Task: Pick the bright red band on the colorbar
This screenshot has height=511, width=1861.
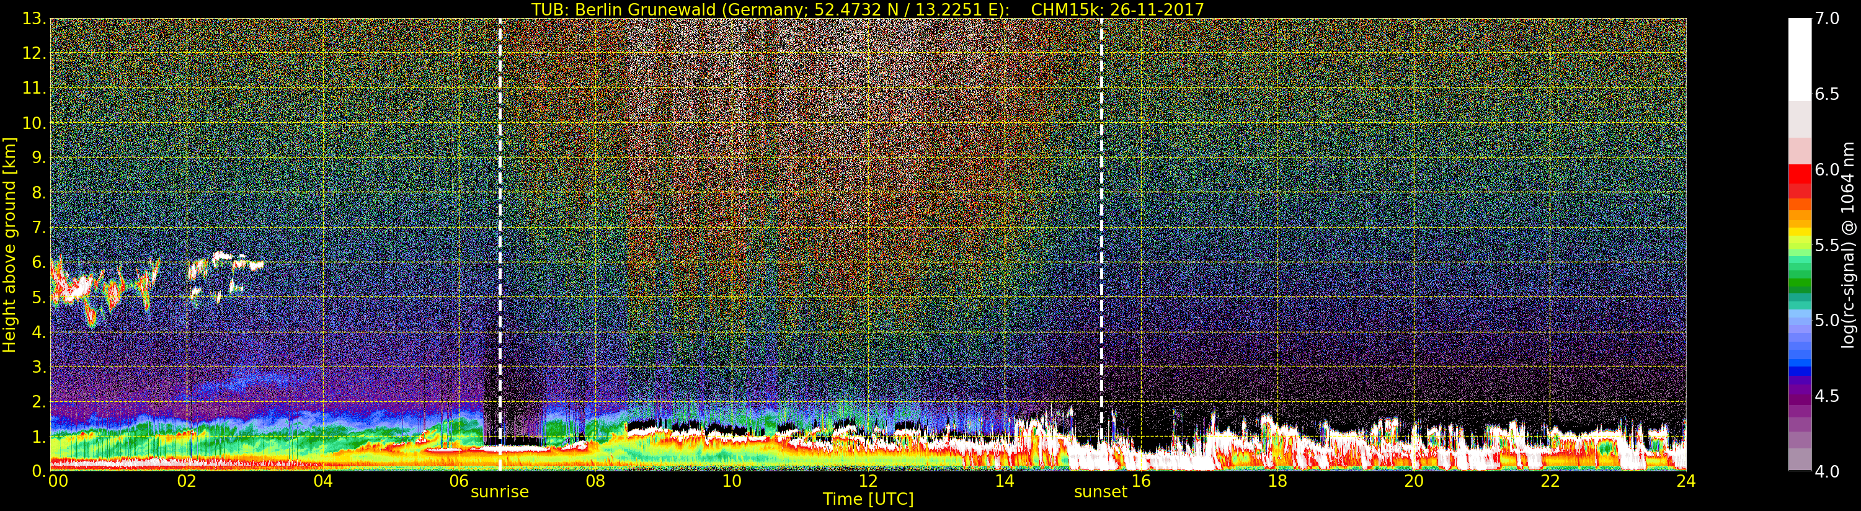Action: (1800, 174)
